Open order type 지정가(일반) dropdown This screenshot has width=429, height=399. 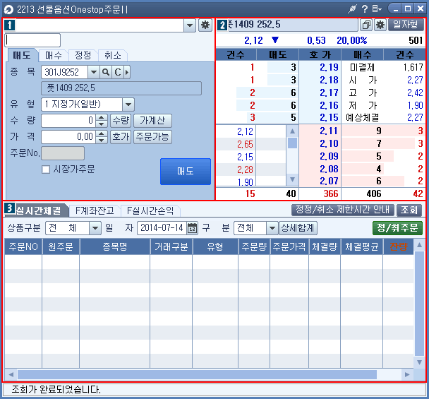[128, 105]
